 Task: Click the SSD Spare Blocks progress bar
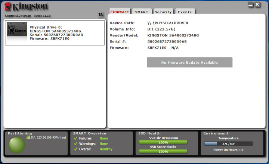[x=163, y=151]
